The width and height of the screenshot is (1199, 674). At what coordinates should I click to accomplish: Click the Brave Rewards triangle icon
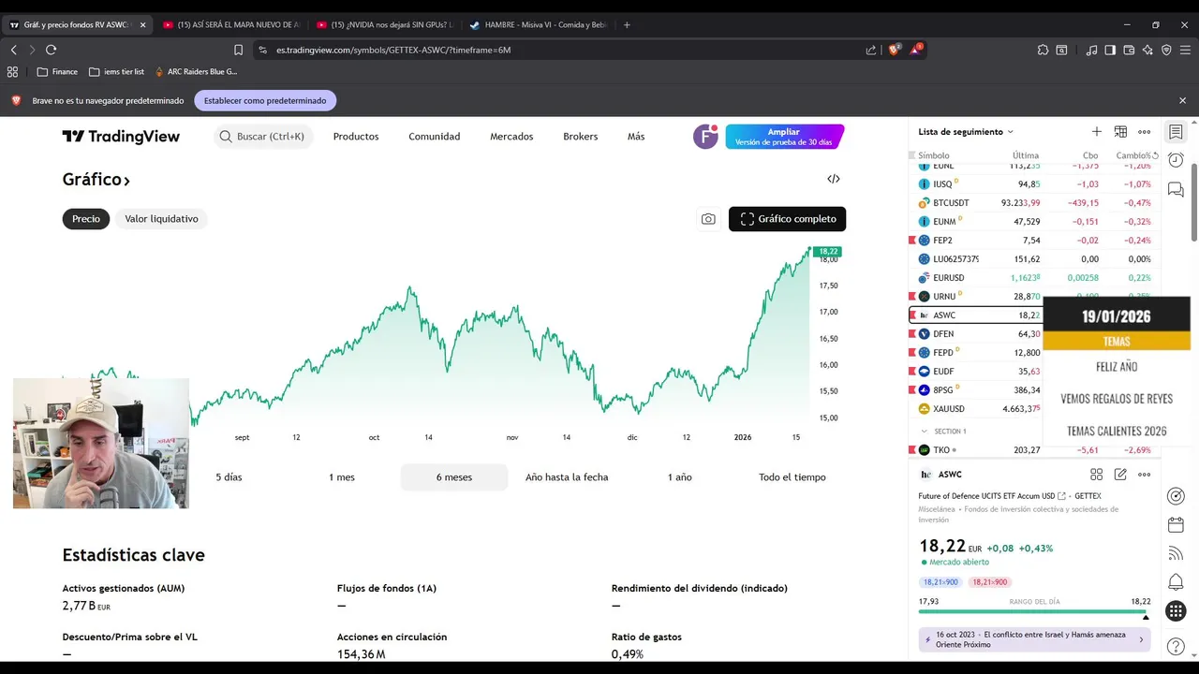pyautogui.click(x=916, y=50)
